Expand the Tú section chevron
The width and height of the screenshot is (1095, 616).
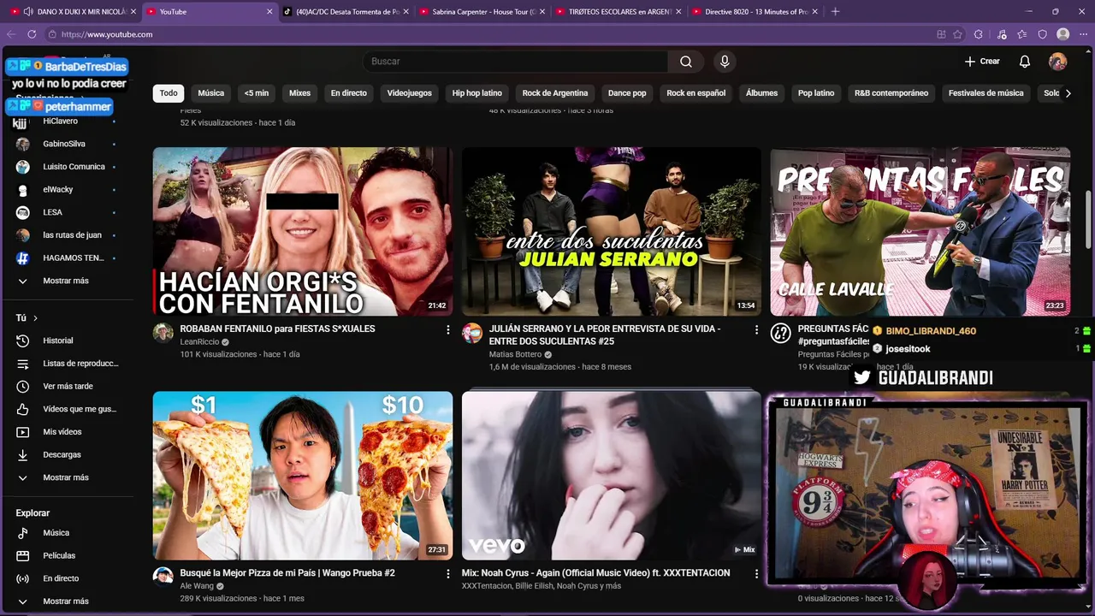[x=35, y=318]
